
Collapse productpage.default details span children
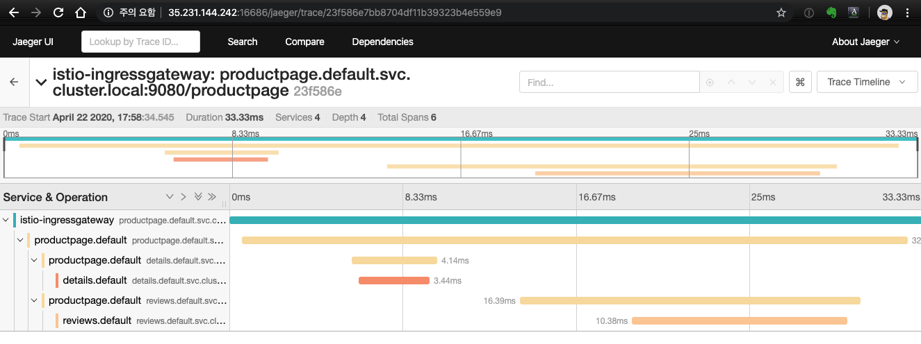pos(34,260)
